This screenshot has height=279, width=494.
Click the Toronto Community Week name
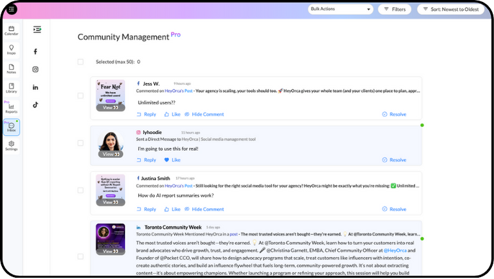click(x=173, y=227)
